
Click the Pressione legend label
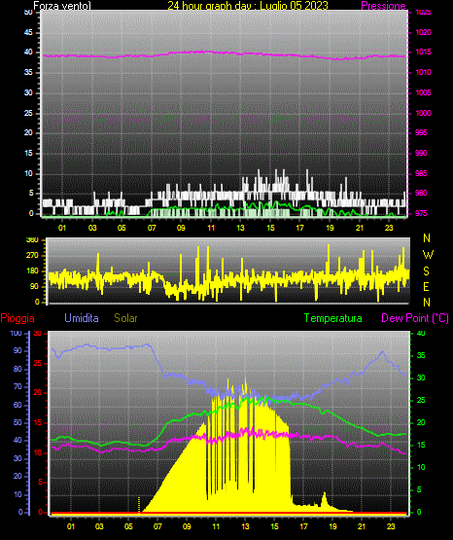click(x=383, y=6)
